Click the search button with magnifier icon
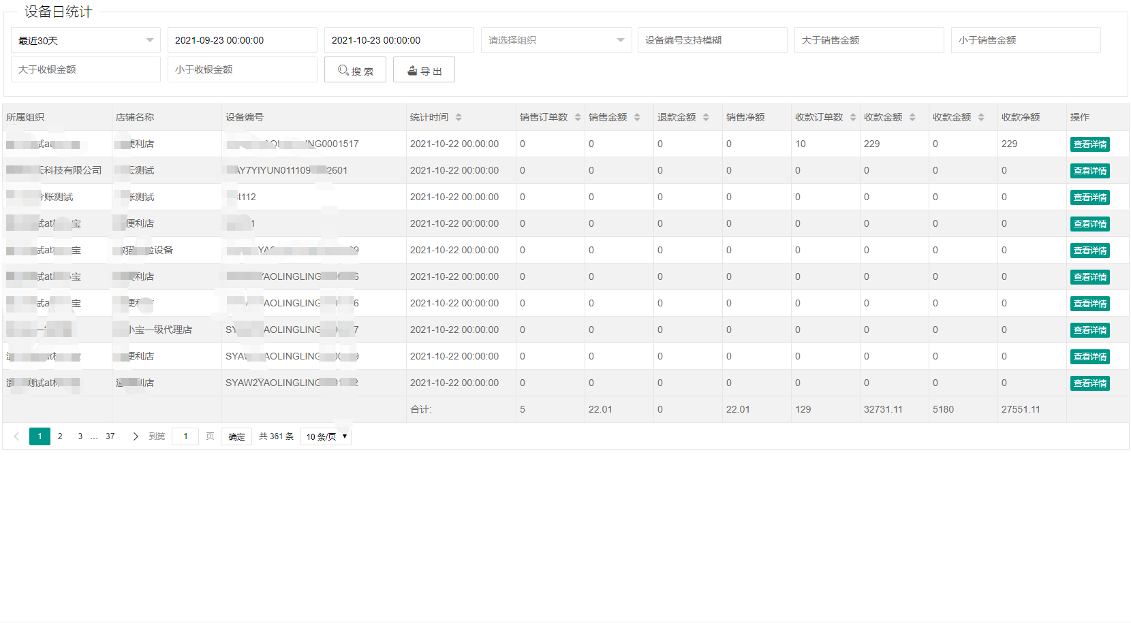Viewport: 1131px width, 623px height. tap(355, 70)
